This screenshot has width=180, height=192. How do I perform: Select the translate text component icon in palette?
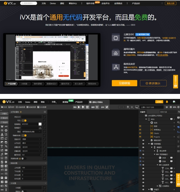click(6, 146)
